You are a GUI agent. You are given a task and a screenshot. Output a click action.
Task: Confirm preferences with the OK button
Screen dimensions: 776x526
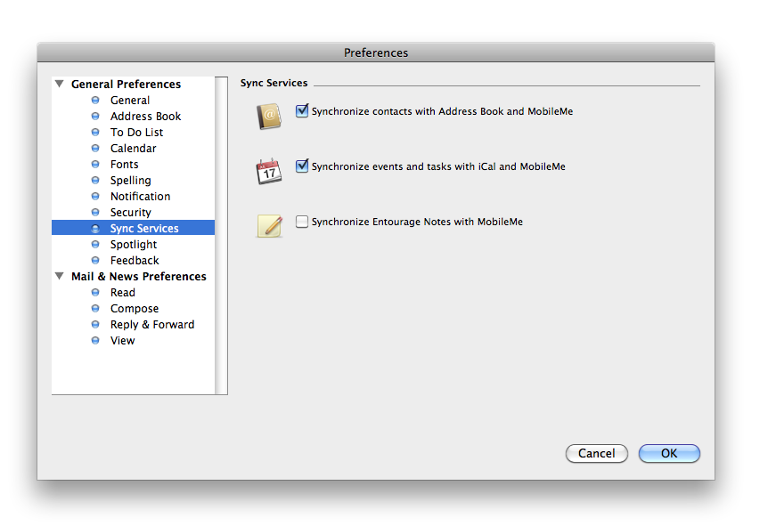click(x=669, y=453)
